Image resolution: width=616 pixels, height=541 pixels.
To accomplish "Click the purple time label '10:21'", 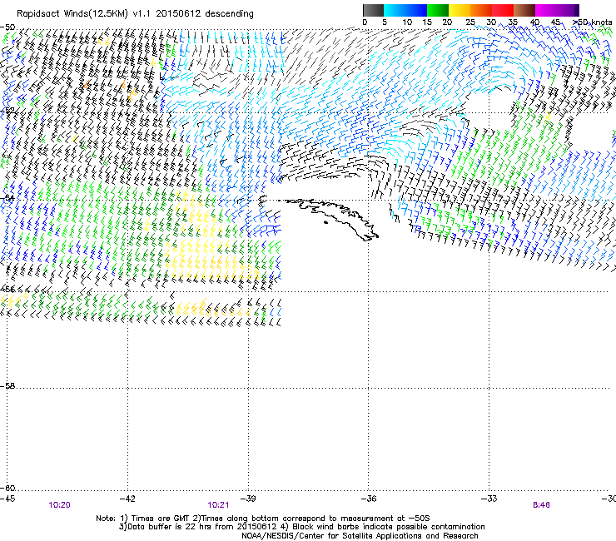I will pos(218,505).
